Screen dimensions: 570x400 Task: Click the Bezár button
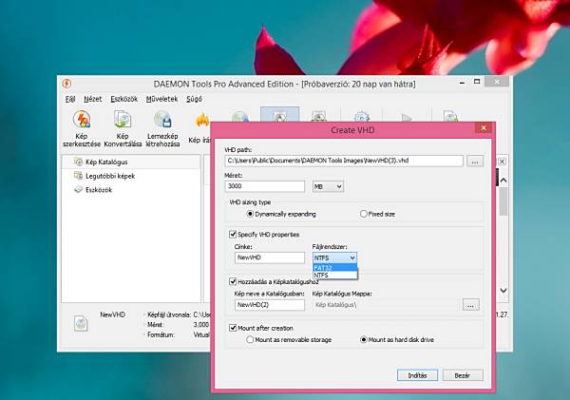463,375
